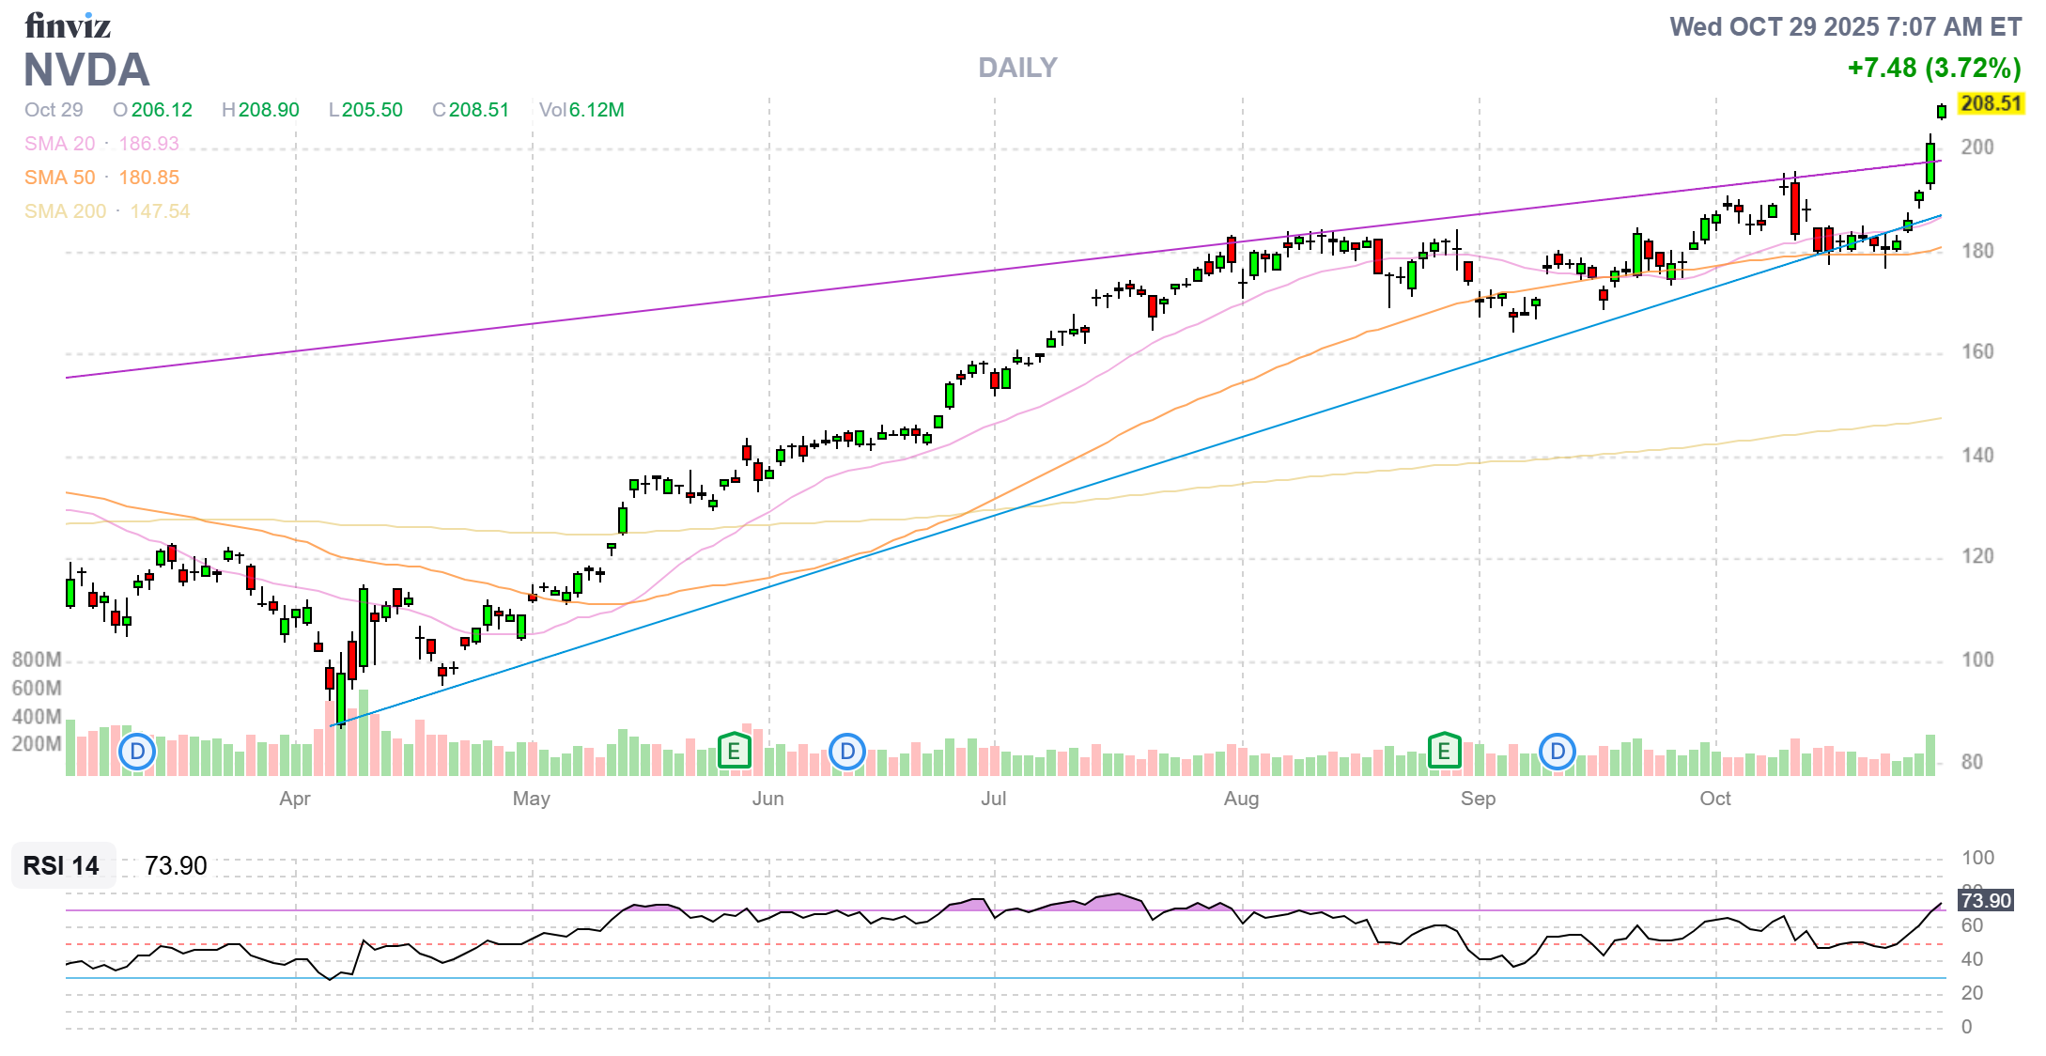Click the Oct label on date axis

tap(1714, 799)
